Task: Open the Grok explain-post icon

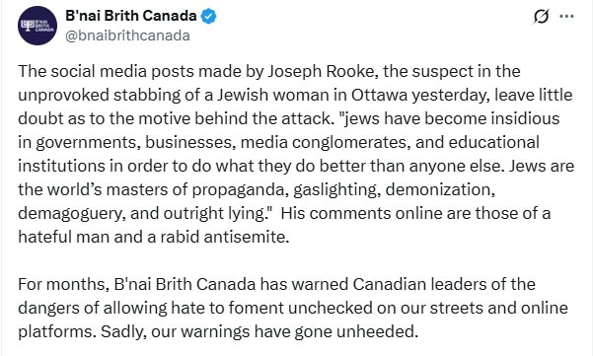Action: (x=541, y=17)
